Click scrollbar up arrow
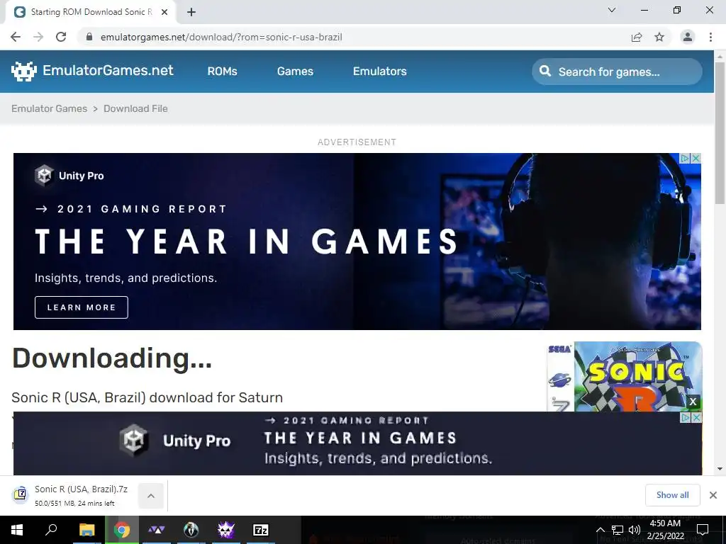This screenshot has height=544, width=726. tap(720, 56)
